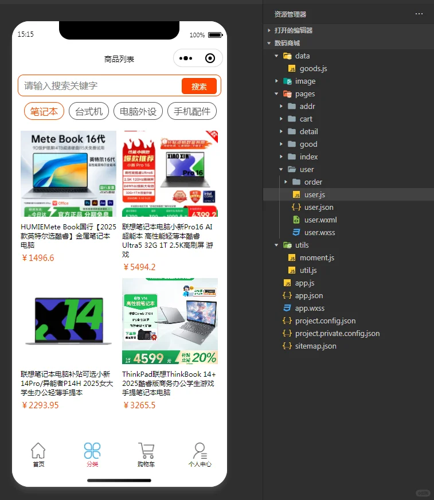Image resolution: width=434 pixels, height=500 pixels.
Task: Open user.wxml file
Action: [x=320, y=220]
